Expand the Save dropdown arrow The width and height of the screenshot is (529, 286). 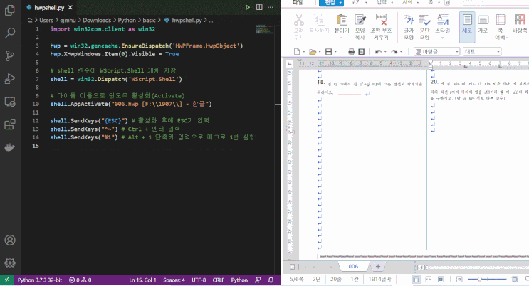tap(335, 52)
